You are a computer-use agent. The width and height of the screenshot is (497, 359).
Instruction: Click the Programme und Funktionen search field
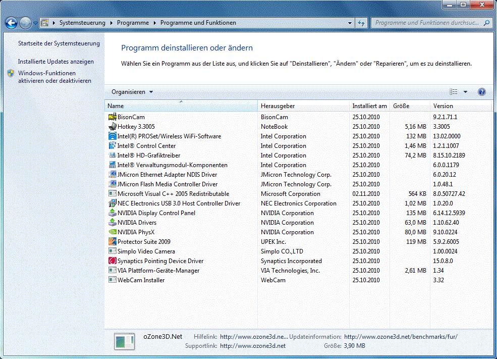coord(427,23)
